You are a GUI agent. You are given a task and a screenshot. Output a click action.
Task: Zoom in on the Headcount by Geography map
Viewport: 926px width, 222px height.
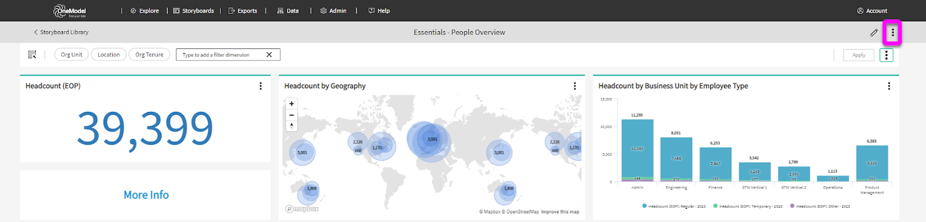[x=292, y=104]
